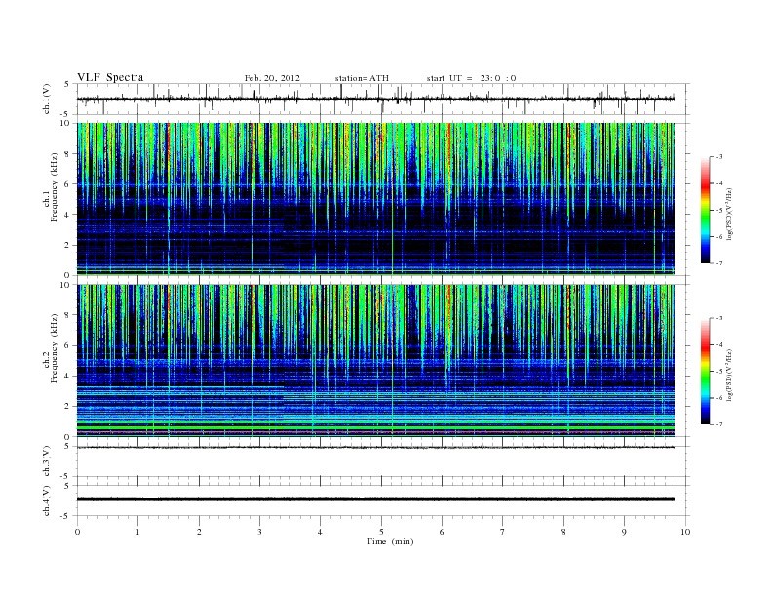Click the ch.3 voltage waveform trace
This screenshot has height=597, width=772.
(x=375, y=447)
